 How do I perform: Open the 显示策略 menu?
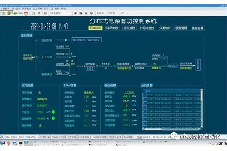click(x=38, y=9)
